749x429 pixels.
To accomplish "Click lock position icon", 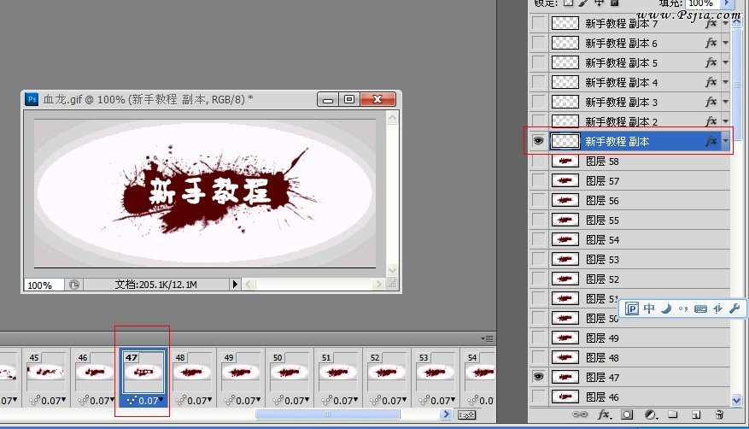I will [599, 3].
